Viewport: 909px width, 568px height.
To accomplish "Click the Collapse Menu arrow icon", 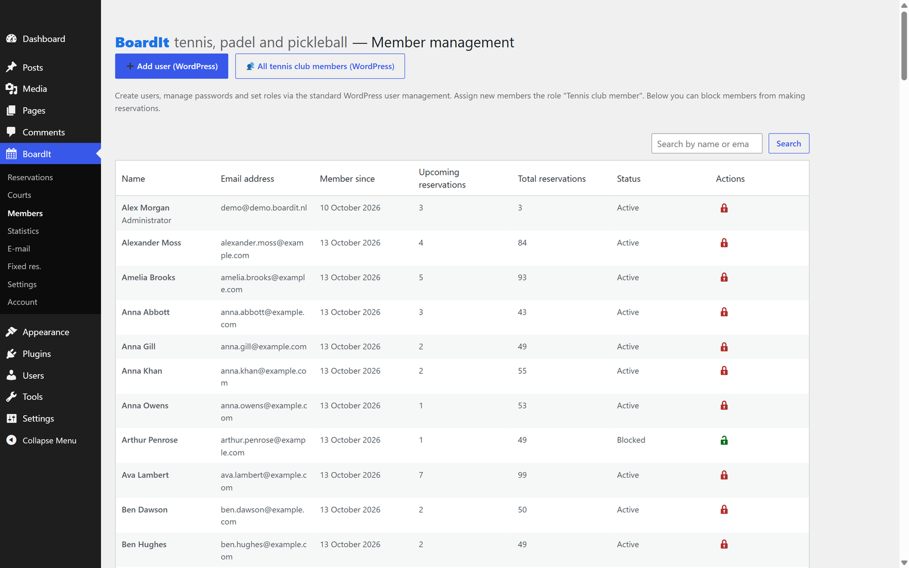I will 11,440.
